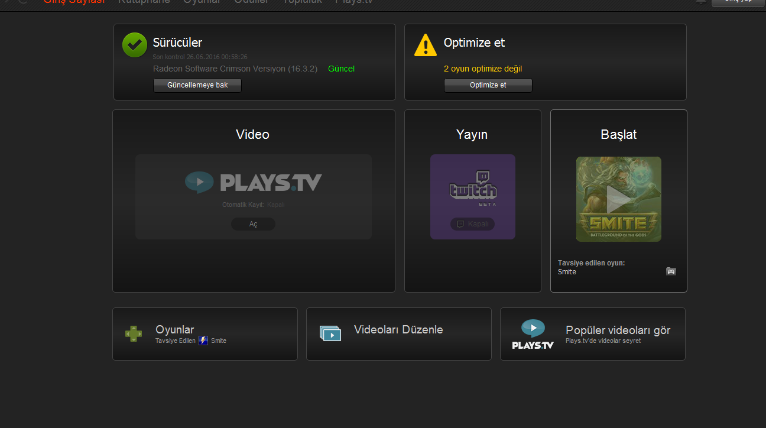766x428 pixels.
Task: Click the Video panel heading
Action: (x=253, y=134)
